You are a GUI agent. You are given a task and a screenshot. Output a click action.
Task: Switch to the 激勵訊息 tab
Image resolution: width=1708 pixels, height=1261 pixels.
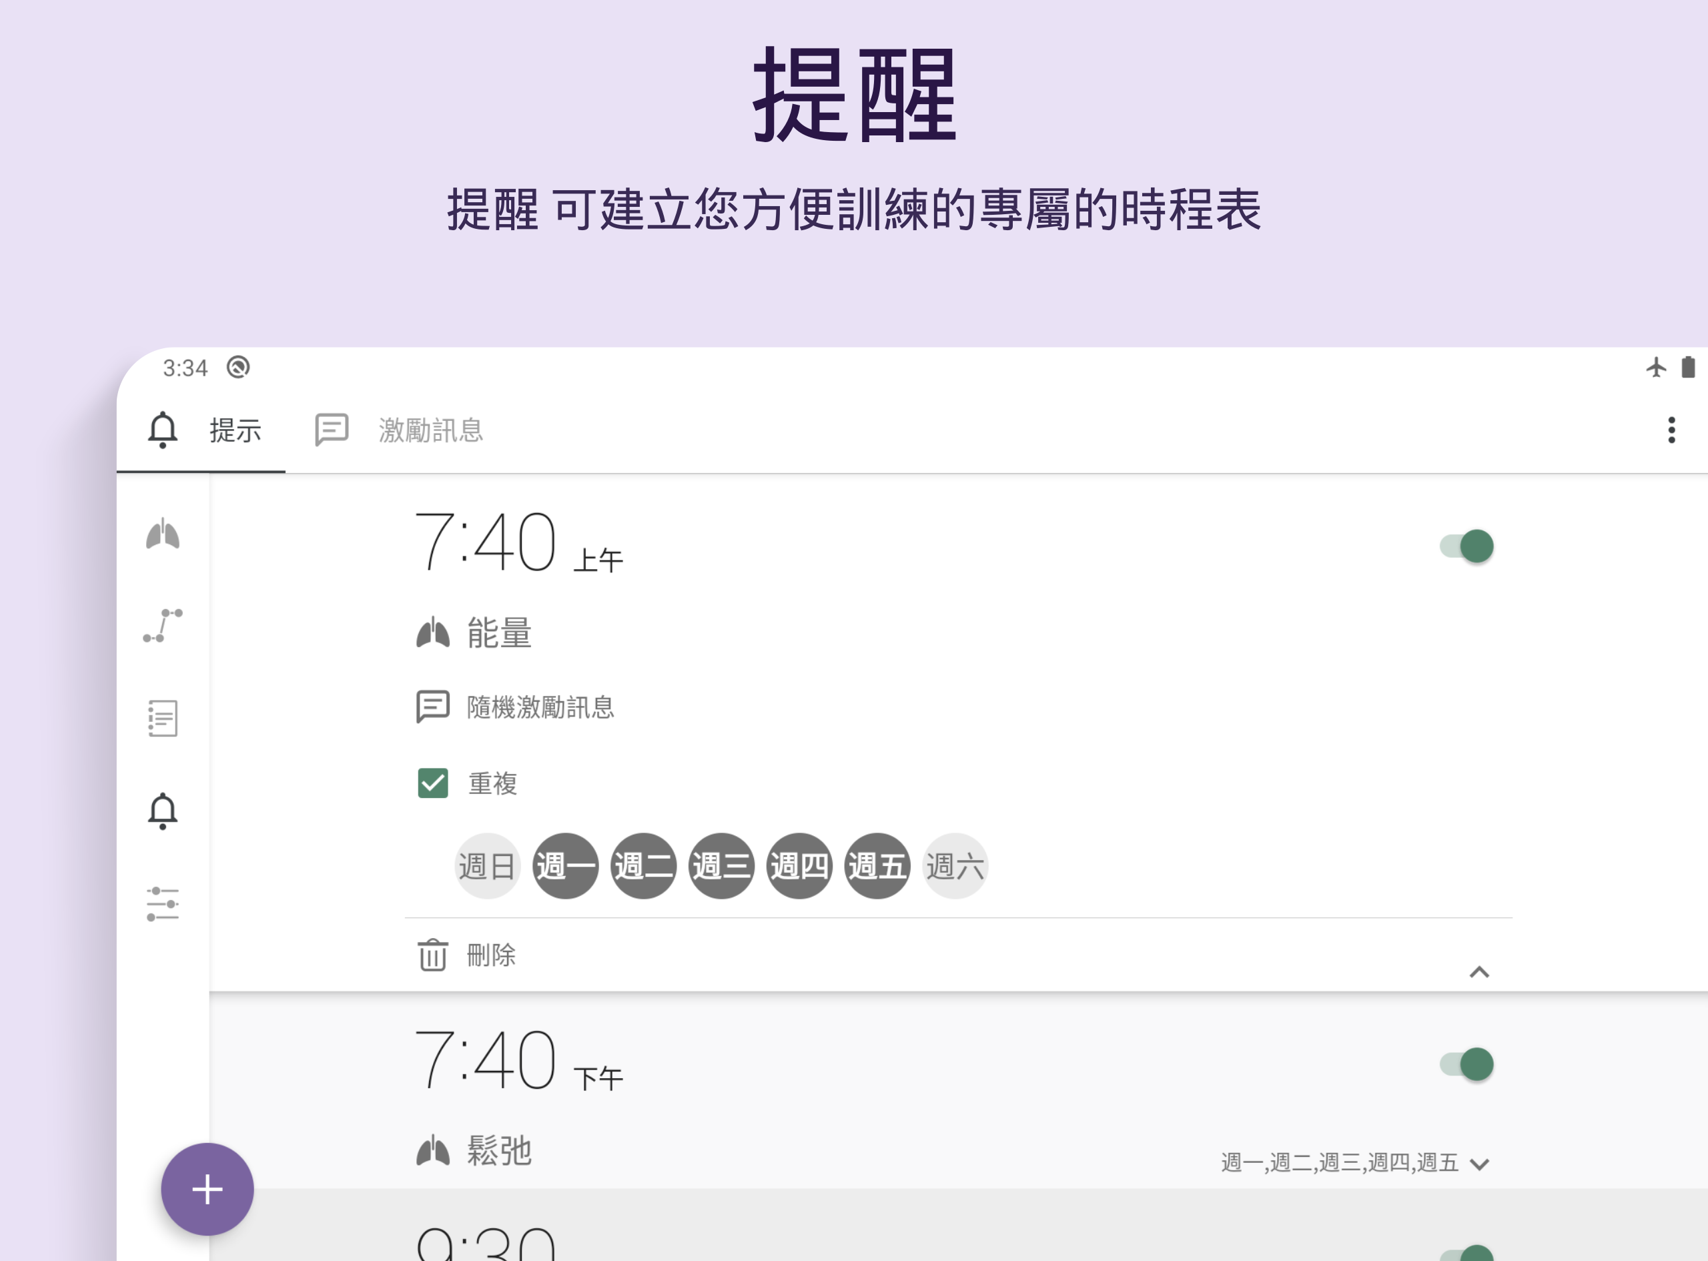click(399, 430)
